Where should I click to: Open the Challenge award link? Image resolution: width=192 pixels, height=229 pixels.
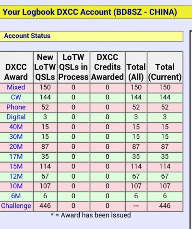[16, 206]
